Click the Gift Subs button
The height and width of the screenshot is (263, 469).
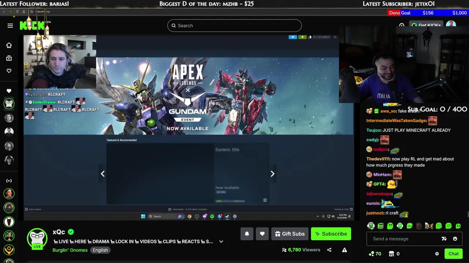coord(290,234)
